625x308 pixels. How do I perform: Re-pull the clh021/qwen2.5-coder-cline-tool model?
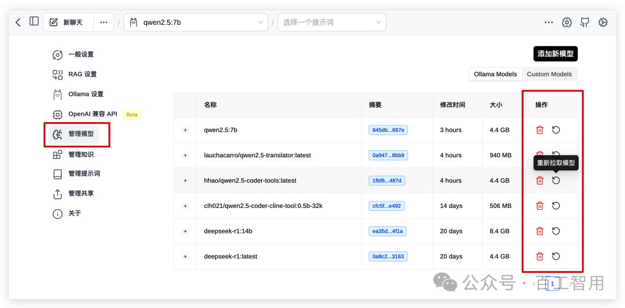tap(556, 206)
